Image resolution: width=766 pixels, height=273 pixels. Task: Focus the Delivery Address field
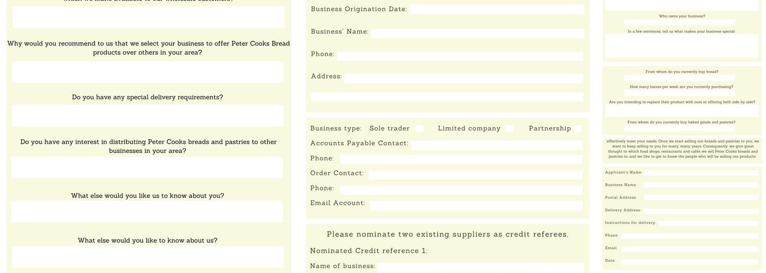pyautogui.click(x=701, y=210)
